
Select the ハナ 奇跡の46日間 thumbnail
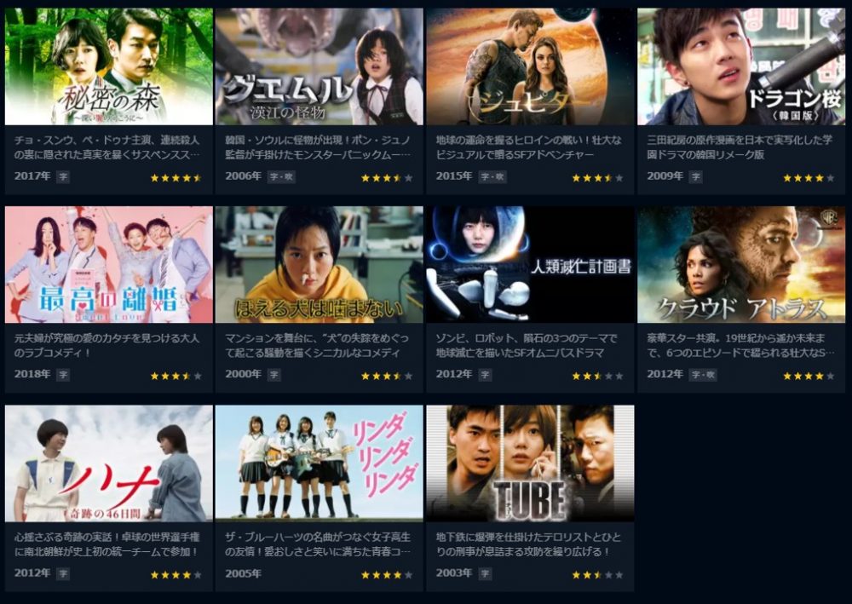pos(109,463)
